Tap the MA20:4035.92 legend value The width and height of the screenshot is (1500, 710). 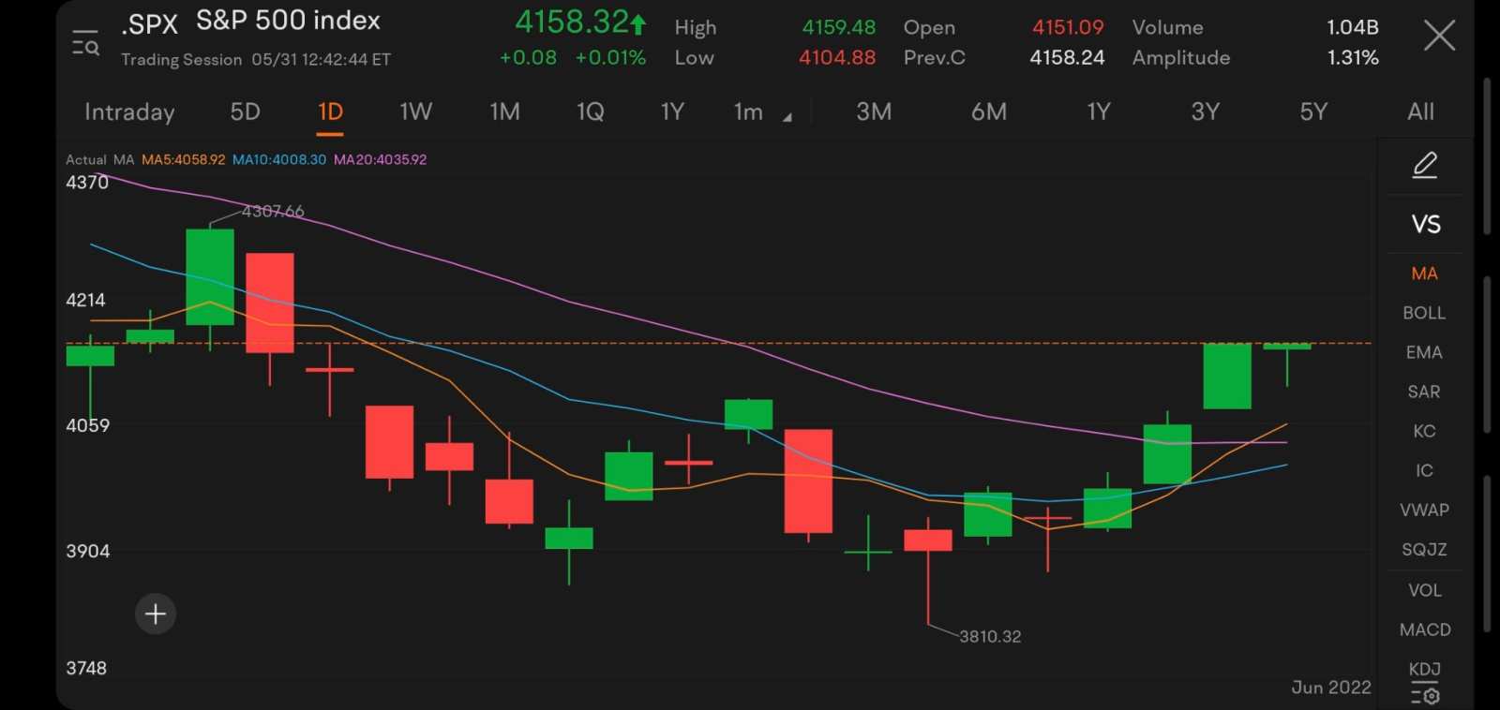click(x=380, y=160)
